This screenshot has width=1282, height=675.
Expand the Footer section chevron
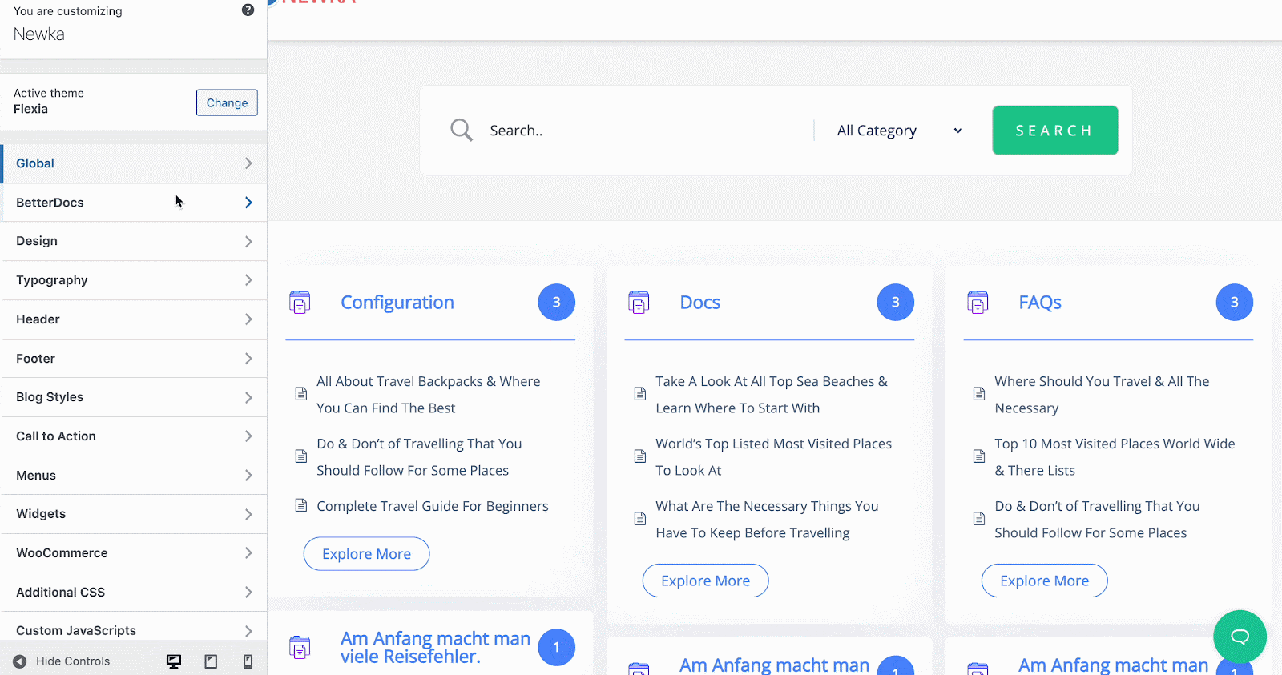click(248, 359)
